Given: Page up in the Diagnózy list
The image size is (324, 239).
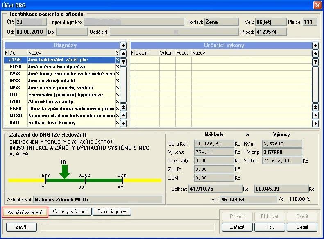Looking at the screenshot, I should point(123,54).
